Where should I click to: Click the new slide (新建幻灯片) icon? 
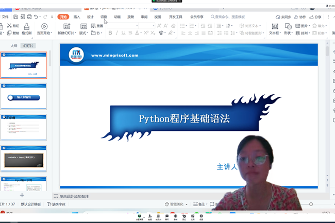[67, 26]
